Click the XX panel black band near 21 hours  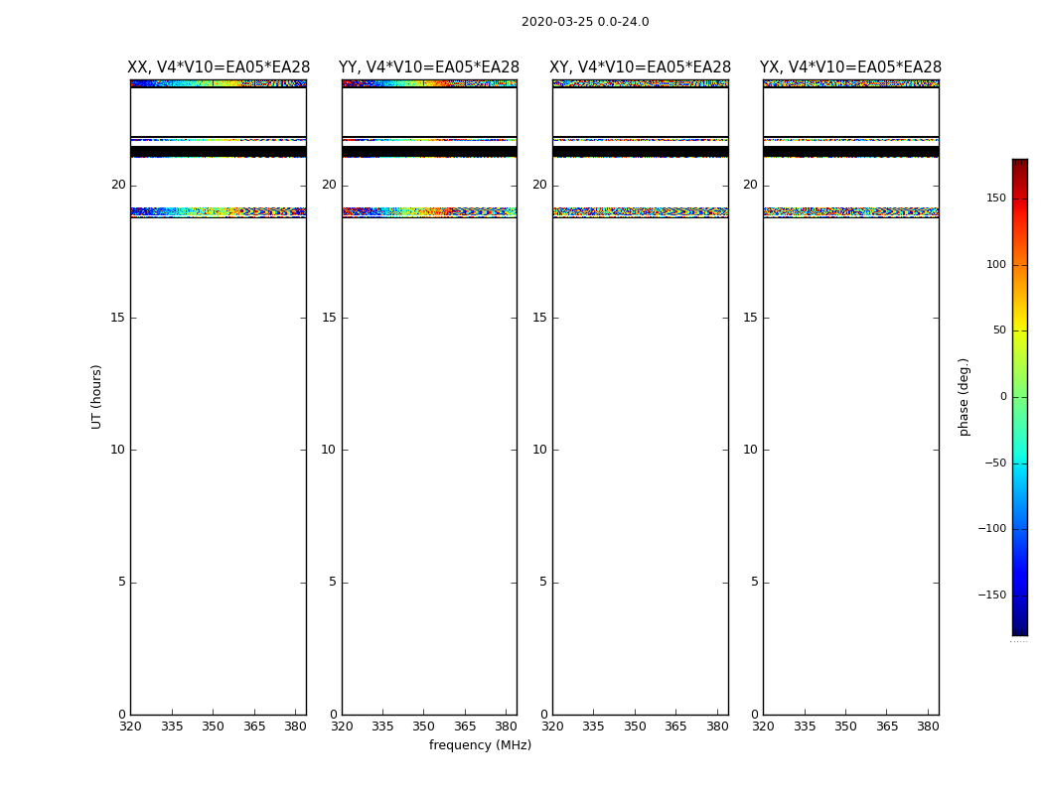[219, 152]
